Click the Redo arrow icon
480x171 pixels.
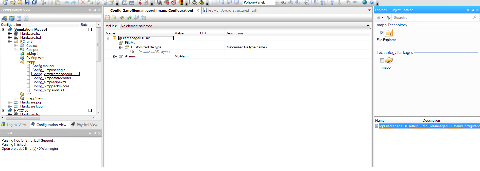[74, 2]
